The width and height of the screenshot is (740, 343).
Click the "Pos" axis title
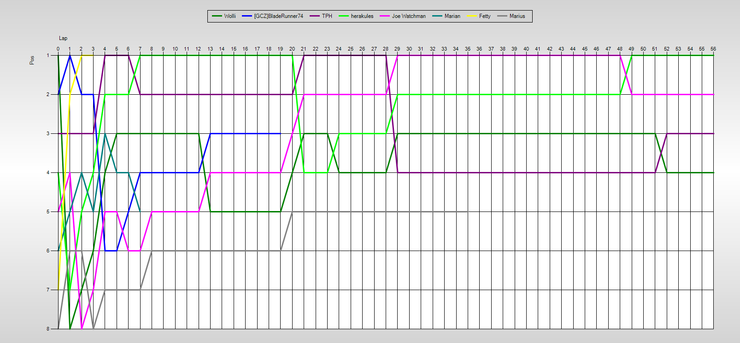pos(32,60)
